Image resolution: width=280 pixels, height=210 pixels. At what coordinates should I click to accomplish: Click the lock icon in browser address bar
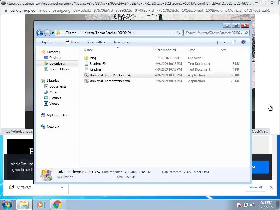[x=6, y=10]
